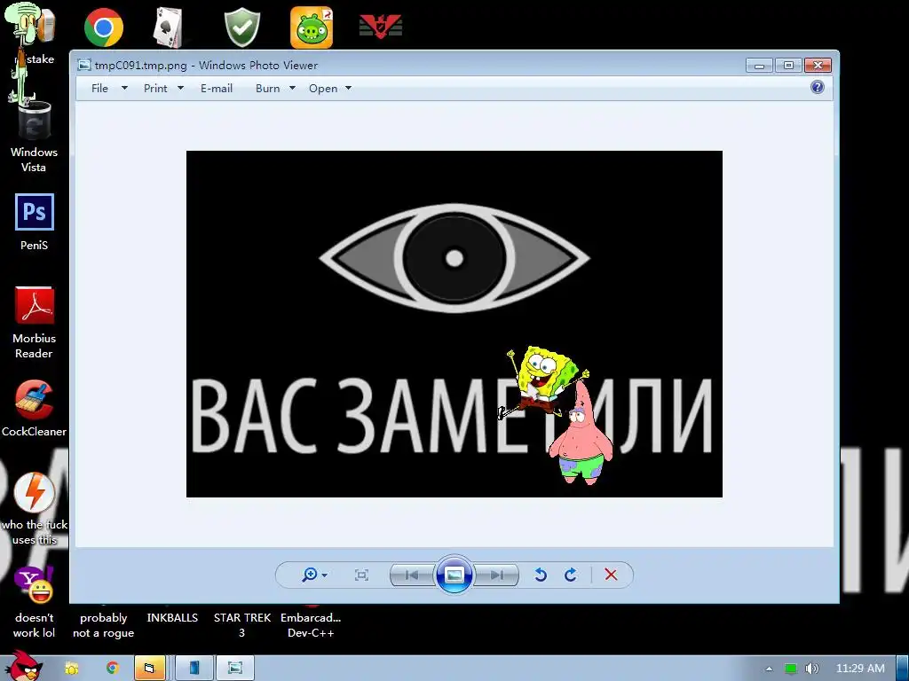Click the Chrome taskbar icon
Viewport: 909px width, 681px height.
(x=113, y=669)
